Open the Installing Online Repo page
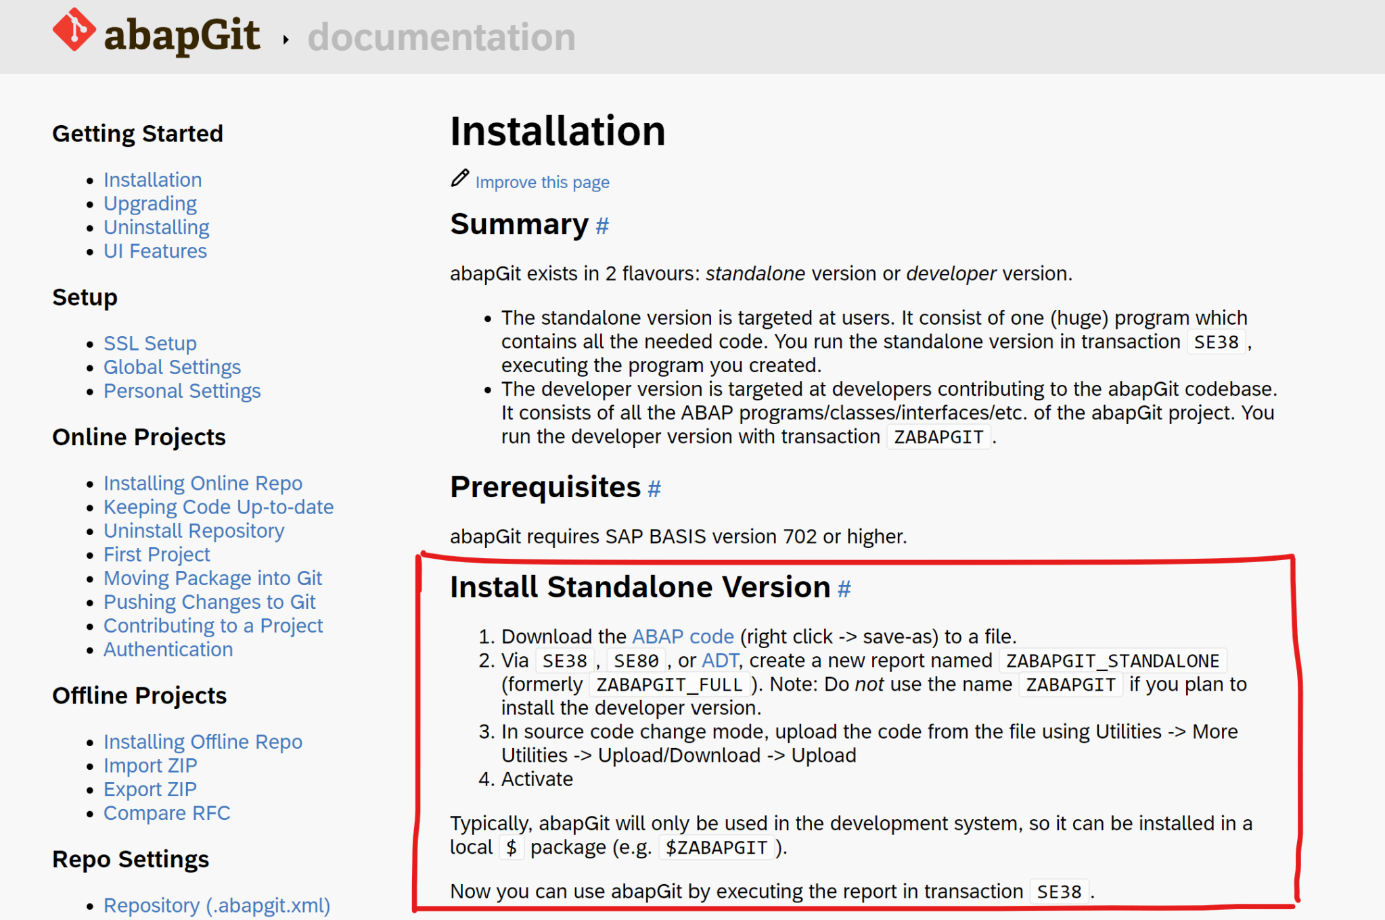 click(202, 482)
